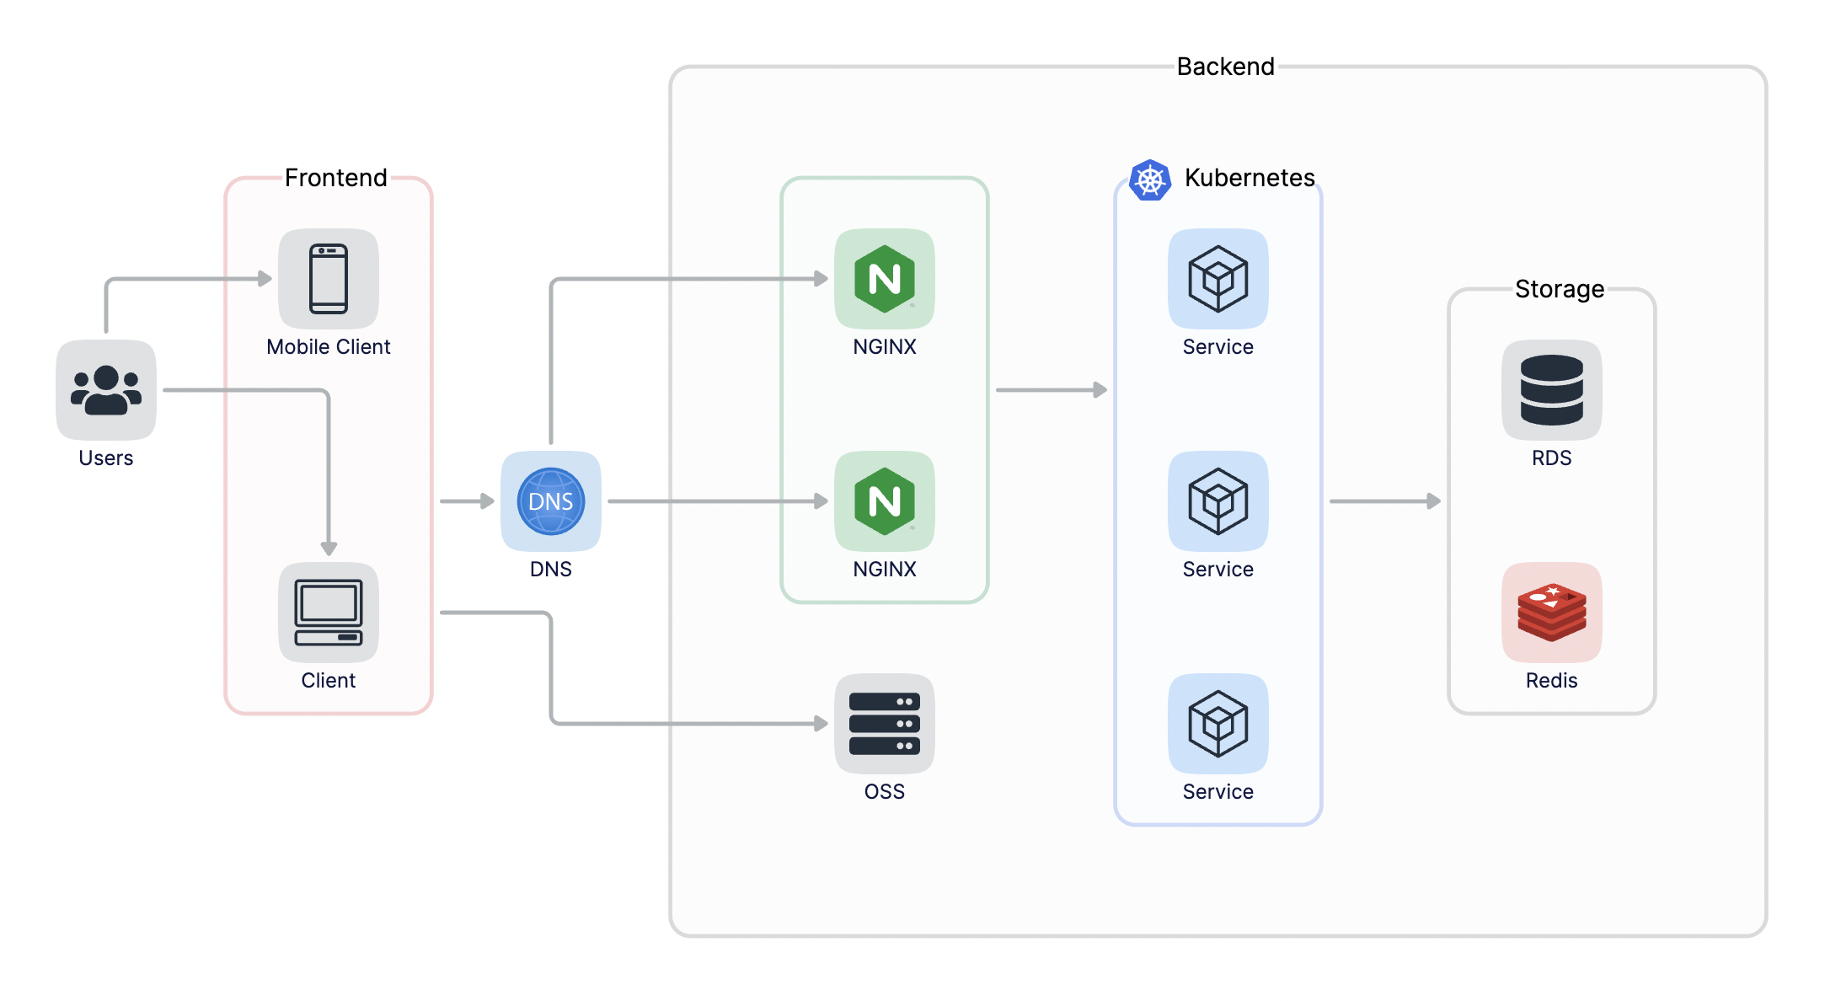Select the Storage group title label
1825x1001 pixels.
tap(1559, 289)
